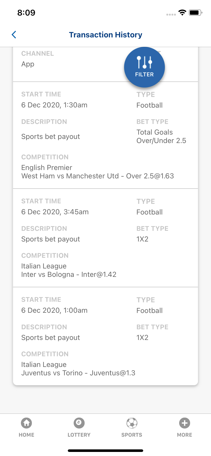Tap the back arrow icon
211x456 pixels.
(14, 35)
